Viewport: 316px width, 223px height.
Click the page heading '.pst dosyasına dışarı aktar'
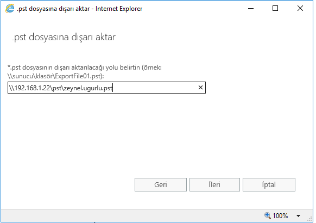pos(64,37)
